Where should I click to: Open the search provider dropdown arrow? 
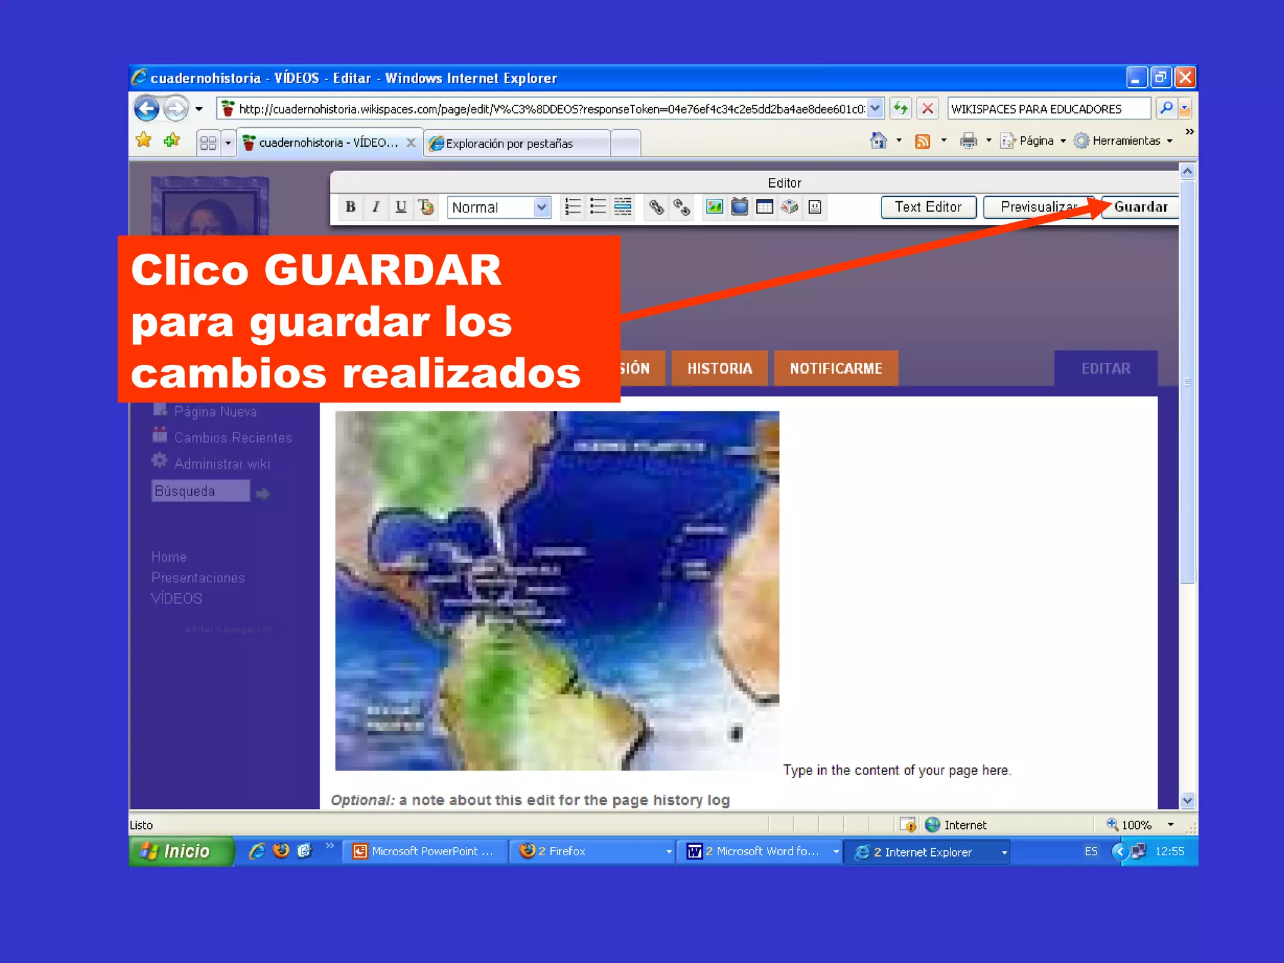[1185, 108]
